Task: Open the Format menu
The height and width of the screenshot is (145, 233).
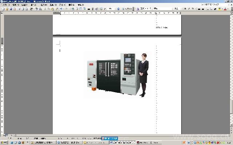Action: (x=44, y=5)
